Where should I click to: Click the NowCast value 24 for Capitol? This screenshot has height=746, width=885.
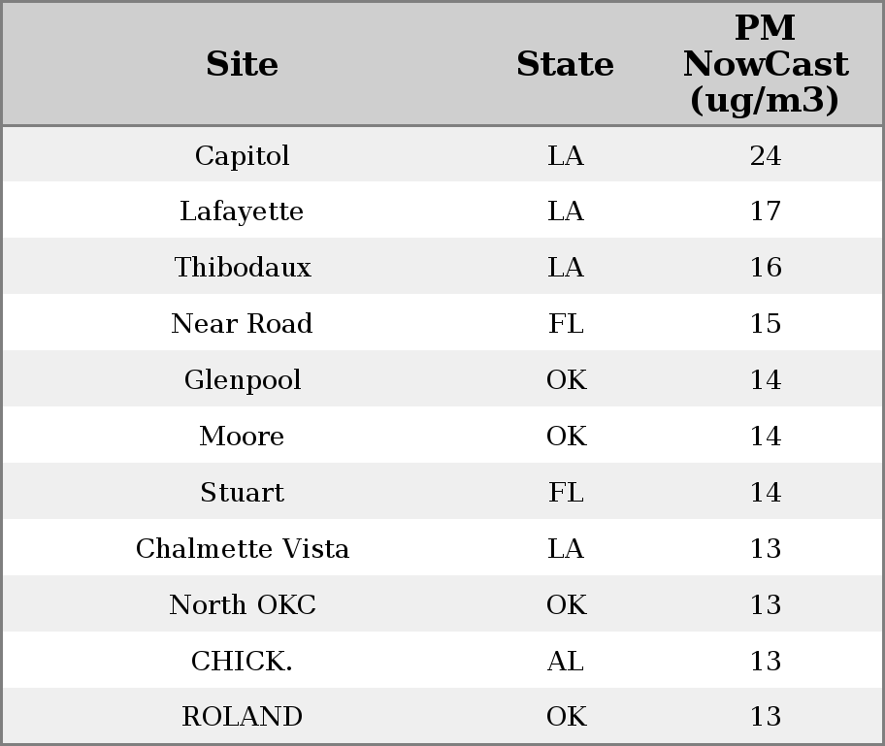(765, 155)
